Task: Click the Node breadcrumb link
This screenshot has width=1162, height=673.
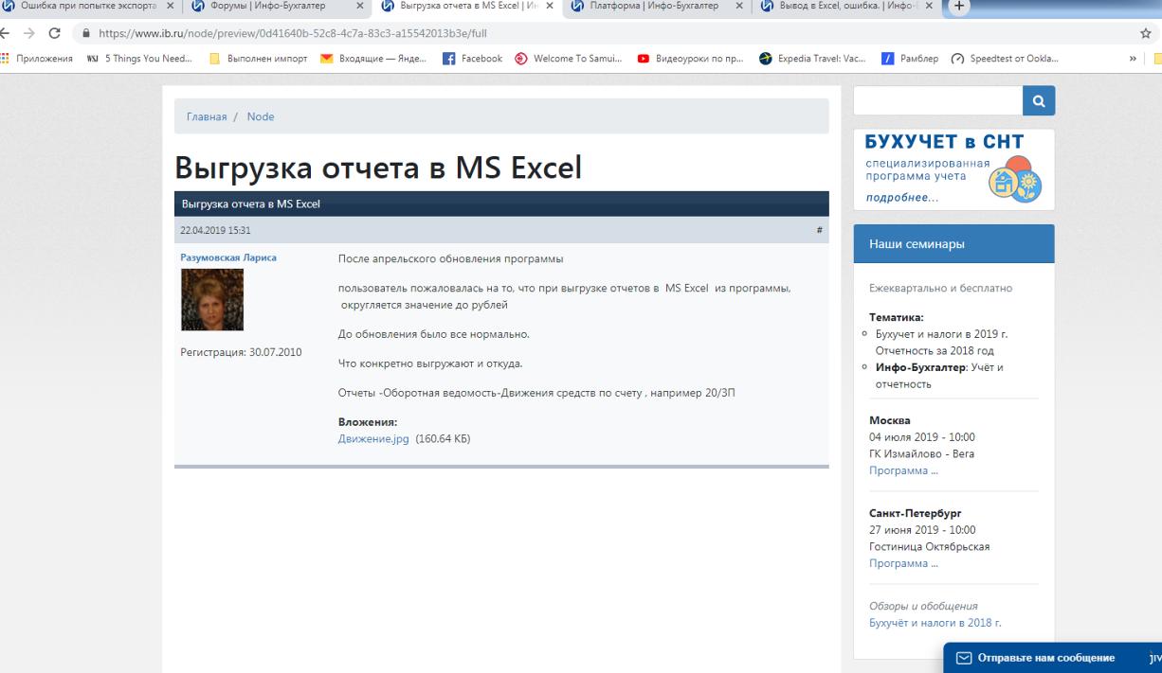Action: point(261,116)
